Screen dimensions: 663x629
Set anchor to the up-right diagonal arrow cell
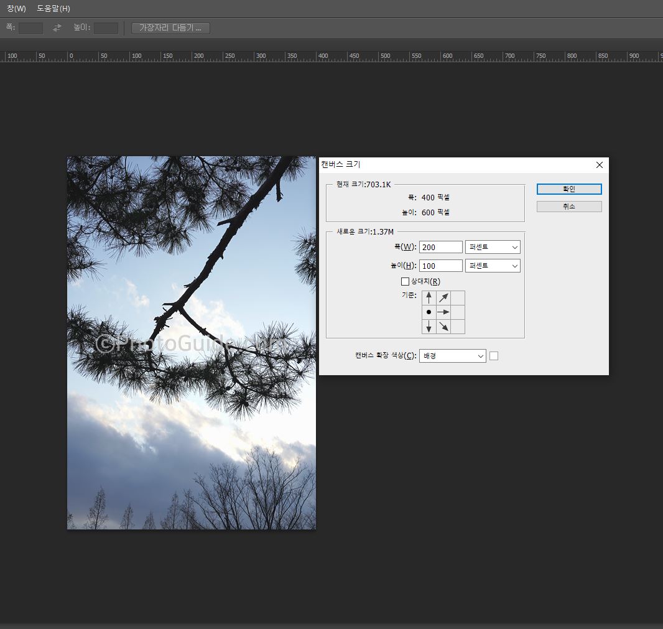click(443, 298)
